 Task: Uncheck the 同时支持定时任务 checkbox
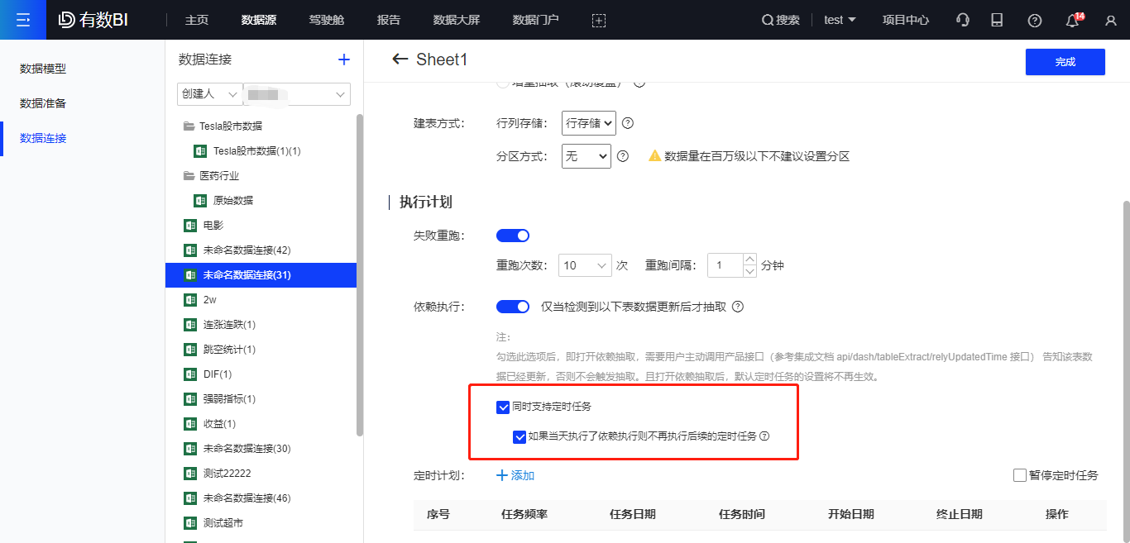(x=503, y=407)
